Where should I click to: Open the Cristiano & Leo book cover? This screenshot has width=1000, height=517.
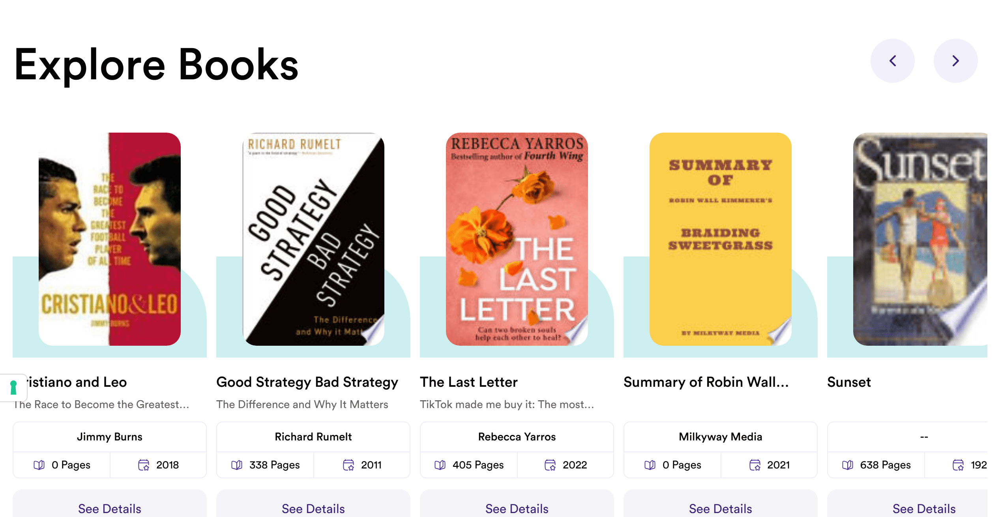click(110, 239)
